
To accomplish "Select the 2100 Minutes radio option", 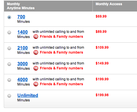I will [9, 48].
